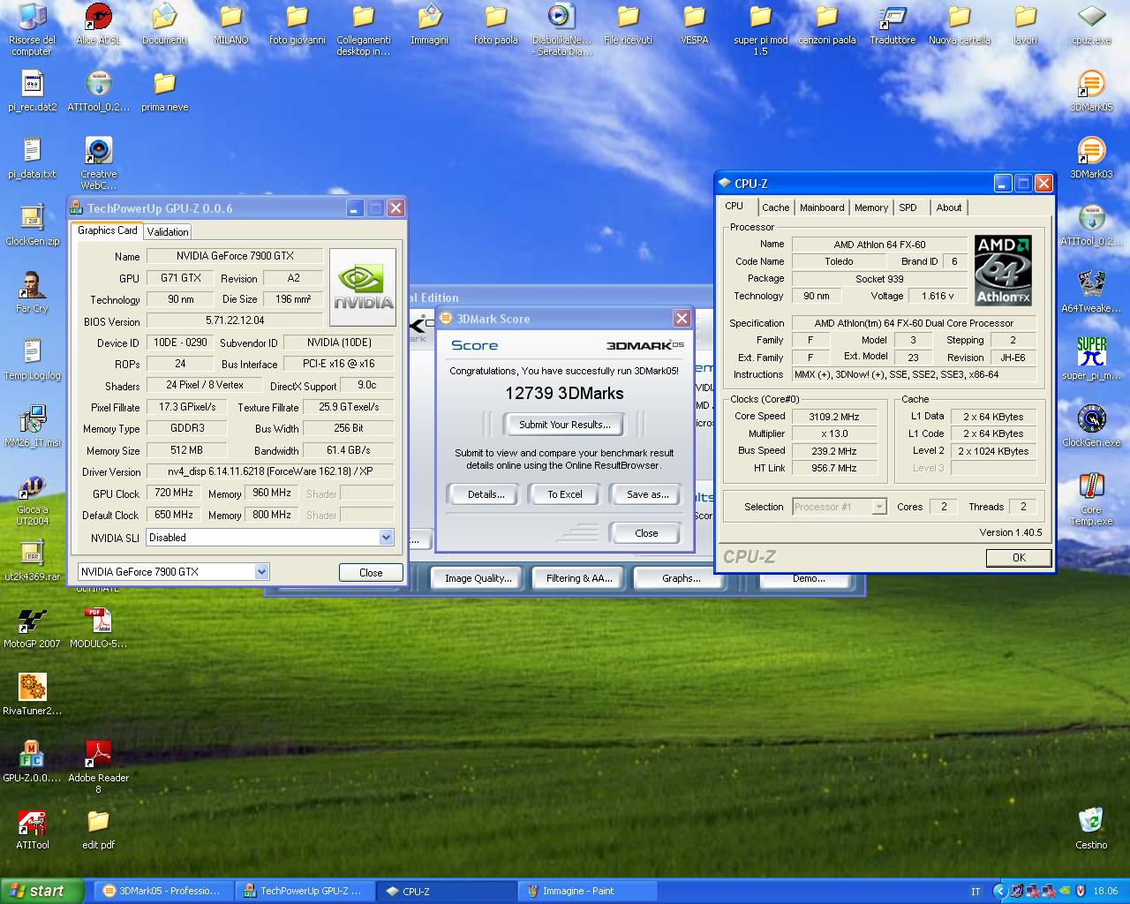Open the Documenti folder icon

[164, 25]
